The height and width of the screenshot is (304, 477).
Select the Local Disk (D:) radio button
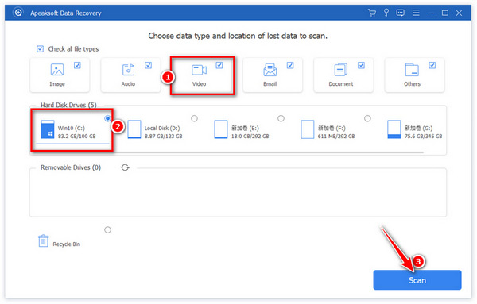pos(194,118)
